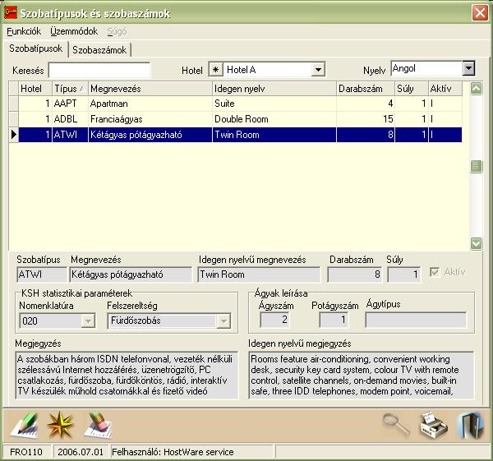The height and width of the screenshot is (461, 493).
Task: Click the printer icon
Action: pyautogui.click(x=434, y=426)
